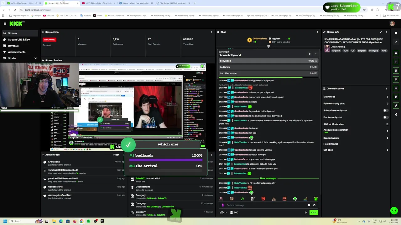Click the Filter button in Activity Feed
The width and height of the screenshot is (401, 225).
click(x=116, y=155)
